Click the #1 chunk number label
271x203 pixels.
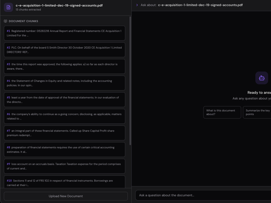(x=8, y=31)
